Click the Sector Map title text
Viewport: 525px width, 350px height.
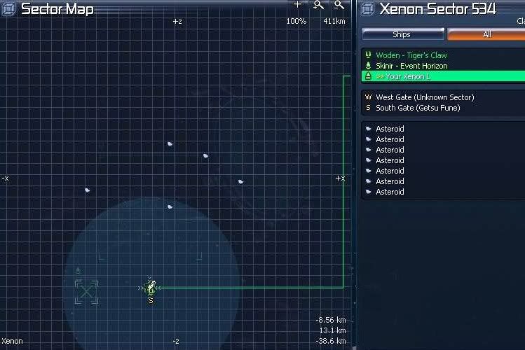(x=57, y=9)
